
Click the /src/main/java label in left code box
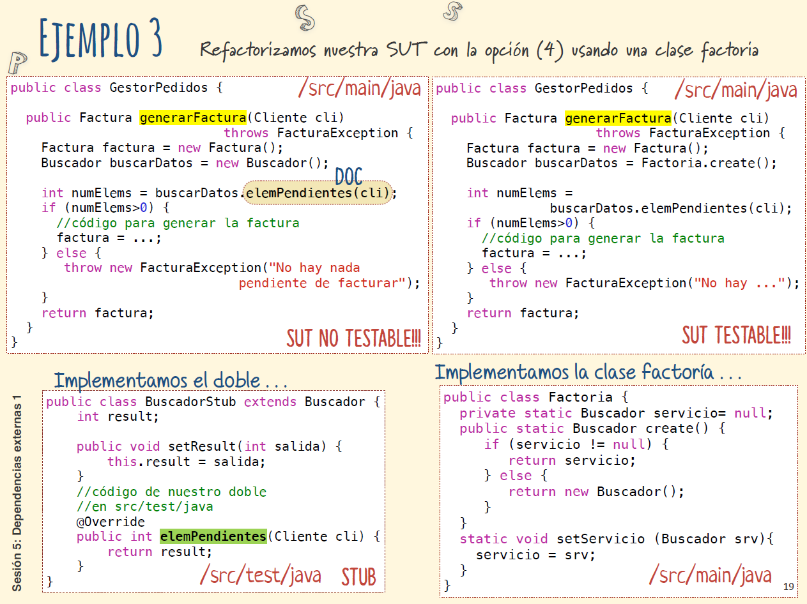point(360,88)
